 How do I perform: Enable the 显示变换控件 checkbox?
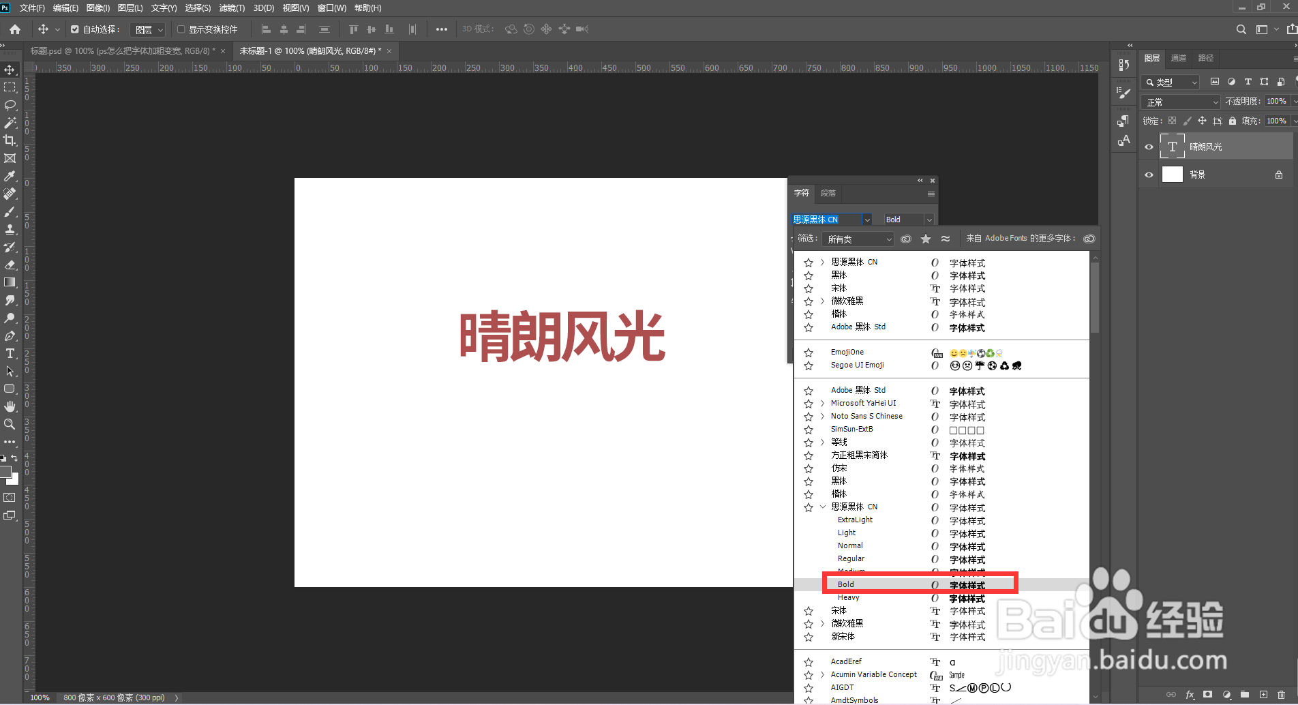[x=181, y=29]
